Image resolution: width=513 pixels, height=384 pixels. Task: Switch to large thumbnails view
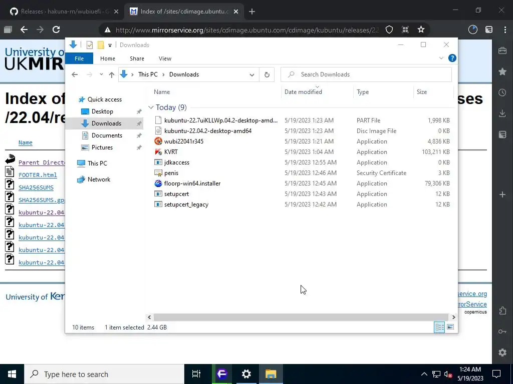tap(450, 327)
